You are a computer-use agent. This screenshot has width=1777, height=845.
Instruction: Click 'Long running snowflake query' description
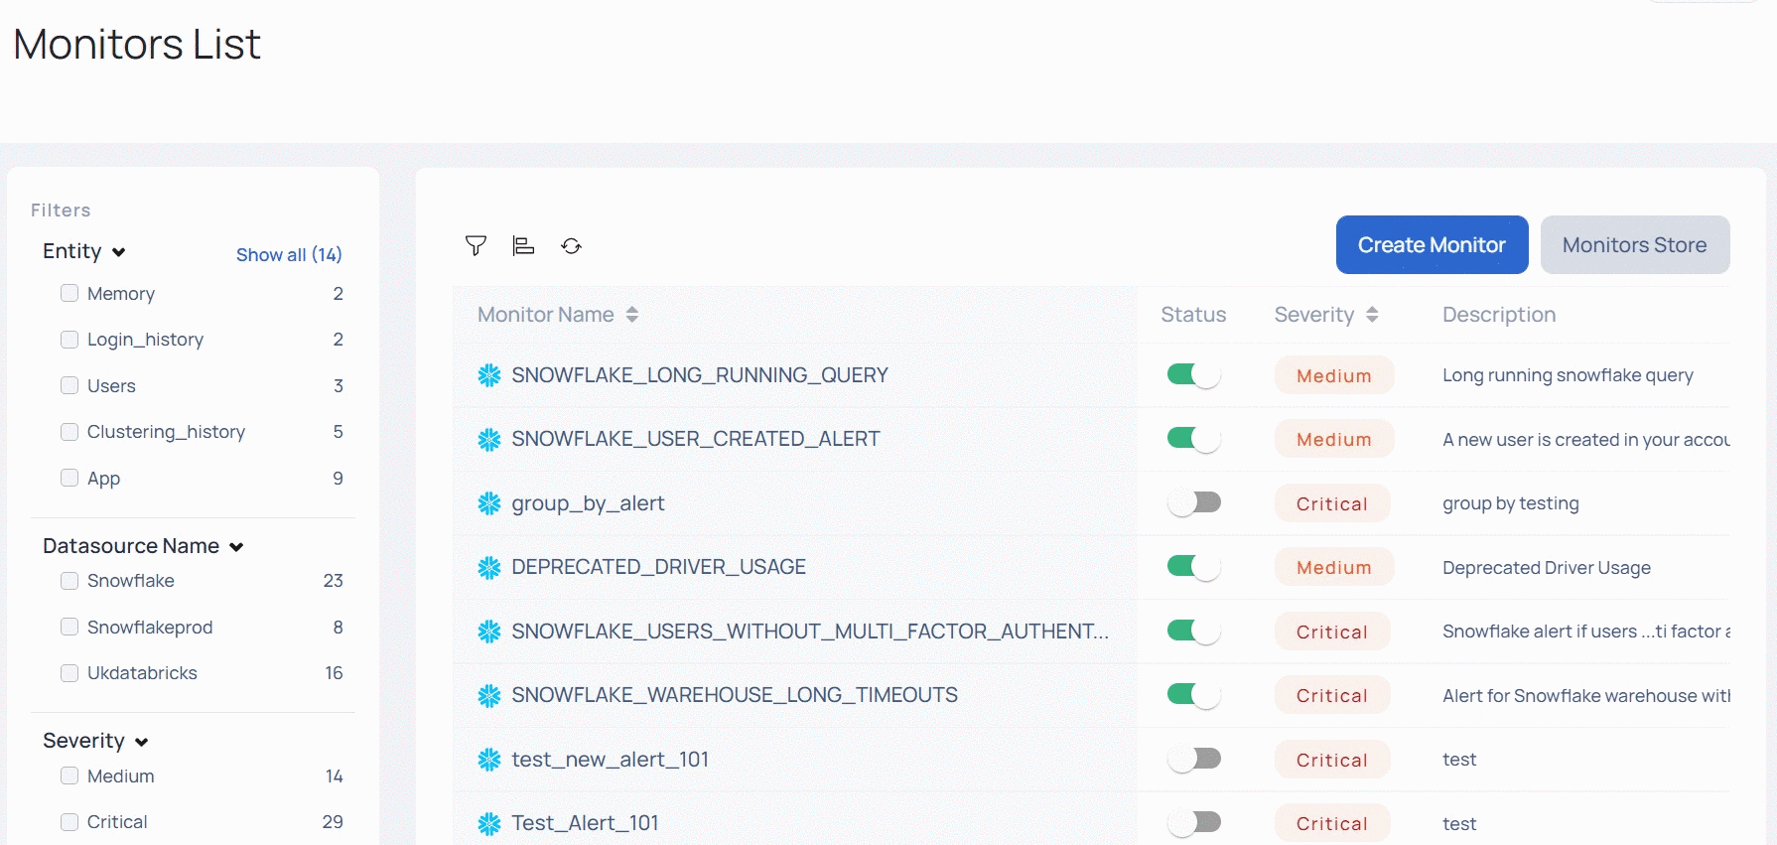coord(1568,375)
